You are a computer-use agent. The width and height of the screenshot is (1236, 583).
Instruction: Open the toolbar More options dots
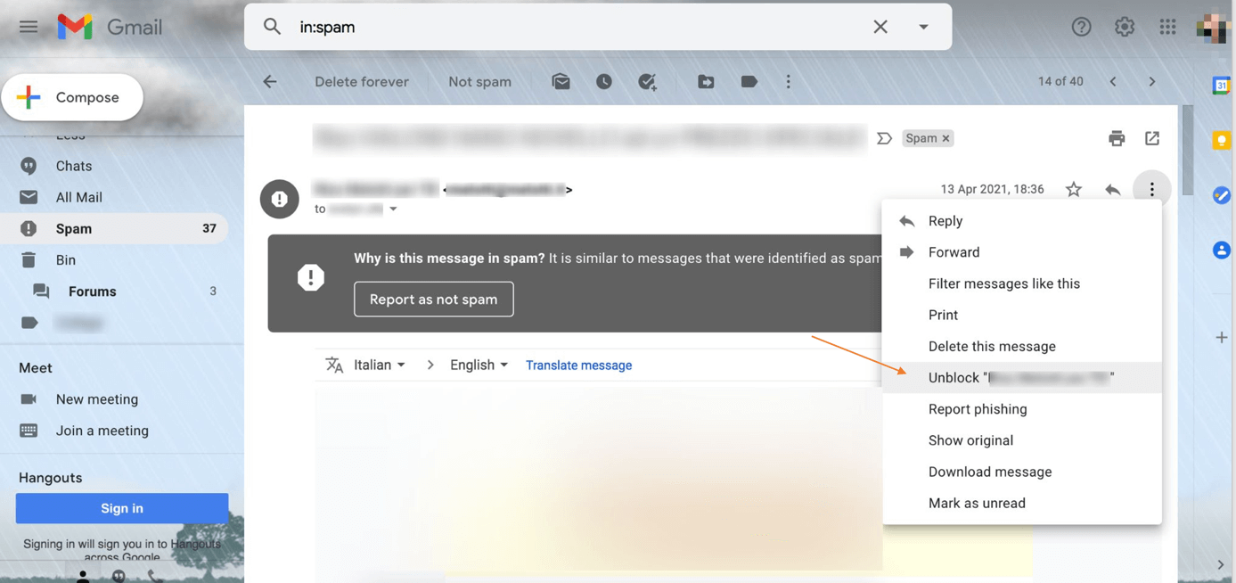click(788, 81)
